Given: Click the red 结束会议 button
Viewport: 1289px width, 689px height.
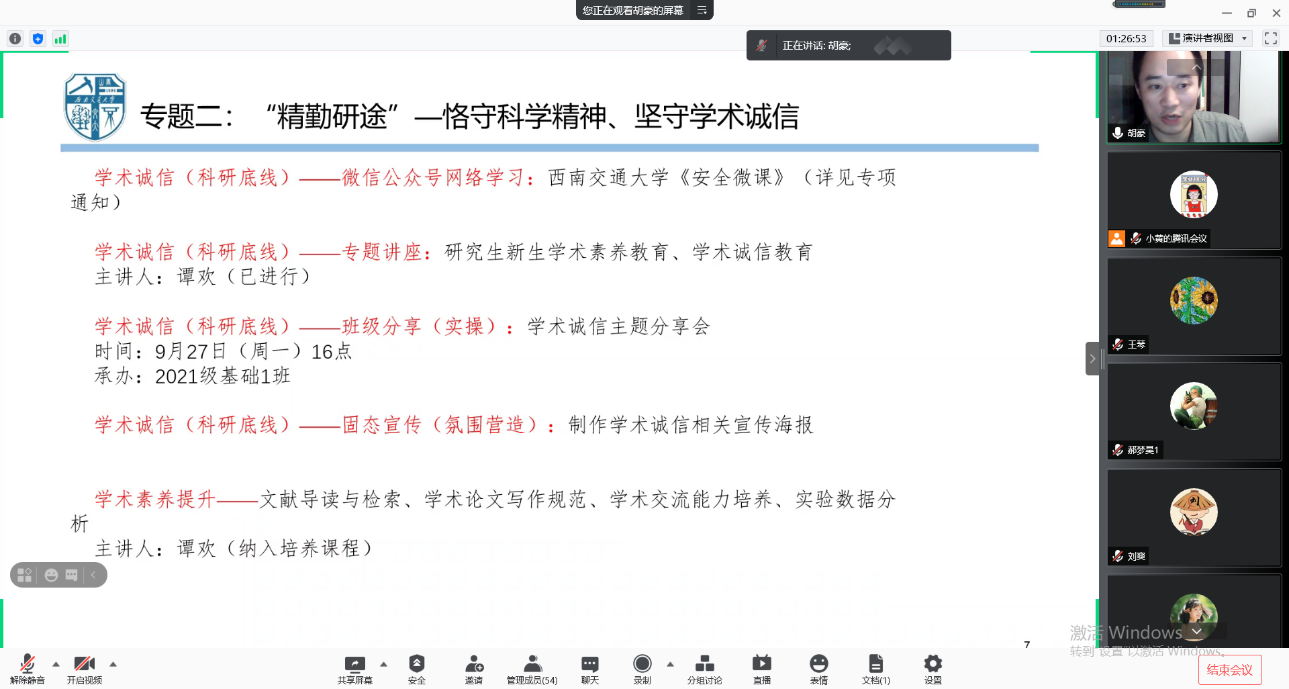Looking at the screenshot, I should tap(1229, 670).
